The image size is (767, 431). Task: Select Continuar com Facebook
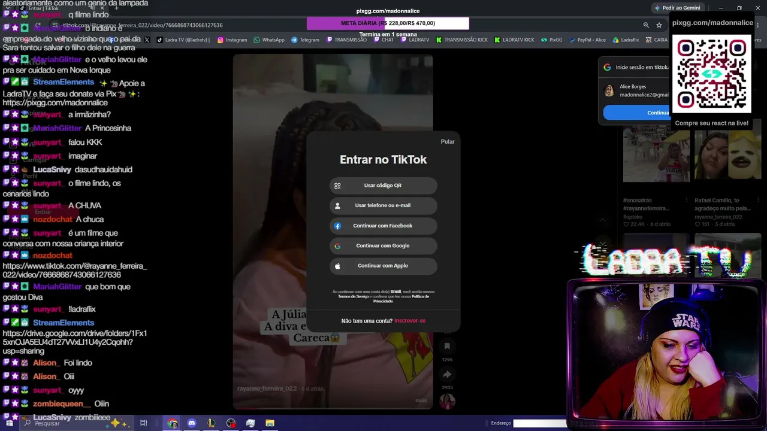[383, 226]
